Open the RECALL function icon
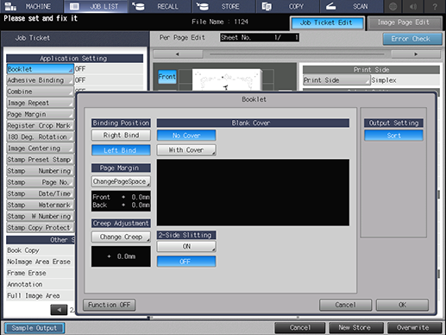 [x=138, y=6]
